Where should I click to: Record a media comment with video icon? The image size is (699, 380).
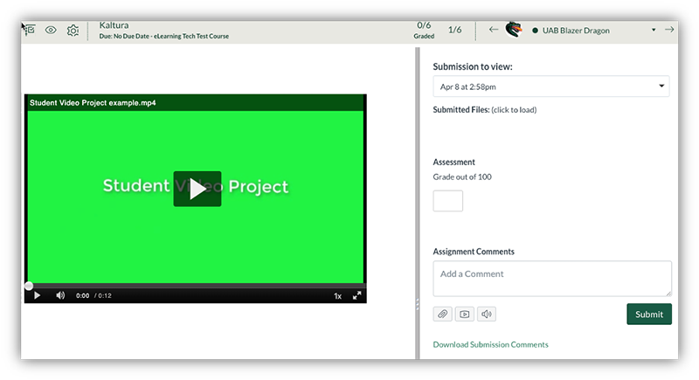[465, 314]
